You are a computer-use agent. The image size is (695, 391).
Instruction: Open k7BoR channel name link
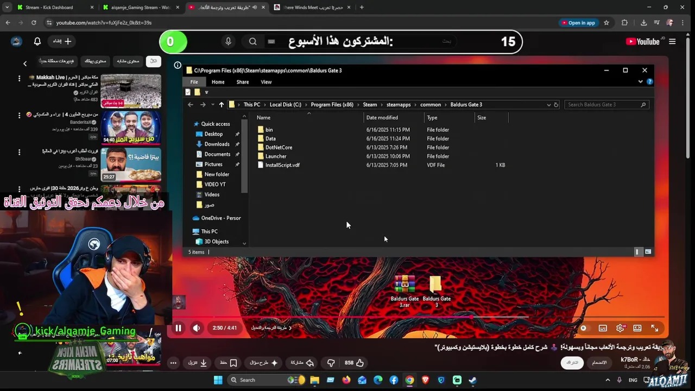tap(635, 360)
